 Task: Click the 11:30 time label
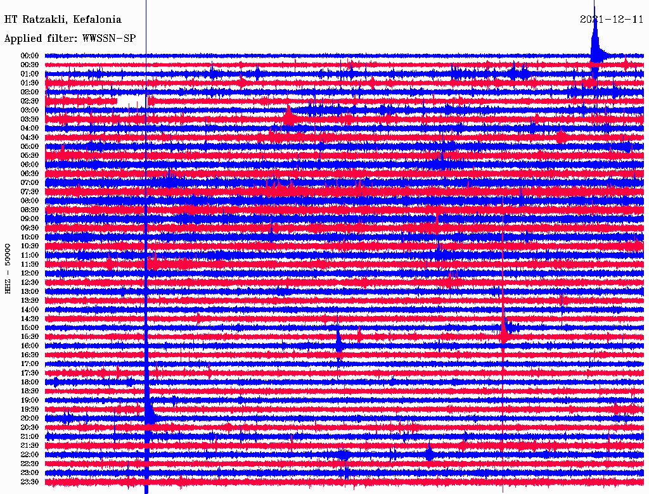[x=30, y=264]
